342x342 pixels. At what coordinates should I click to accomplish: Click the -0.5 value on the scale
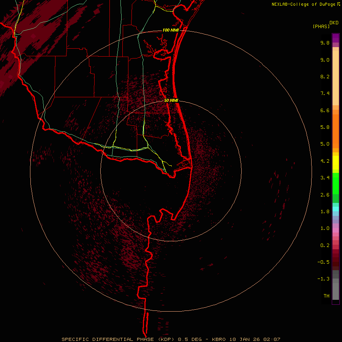(323, 262)
